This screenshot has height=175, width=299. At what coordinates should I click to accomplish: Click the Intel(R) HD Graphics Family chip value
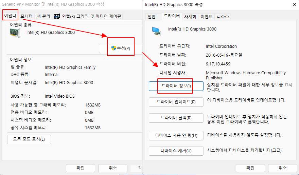tap(70, 67)
